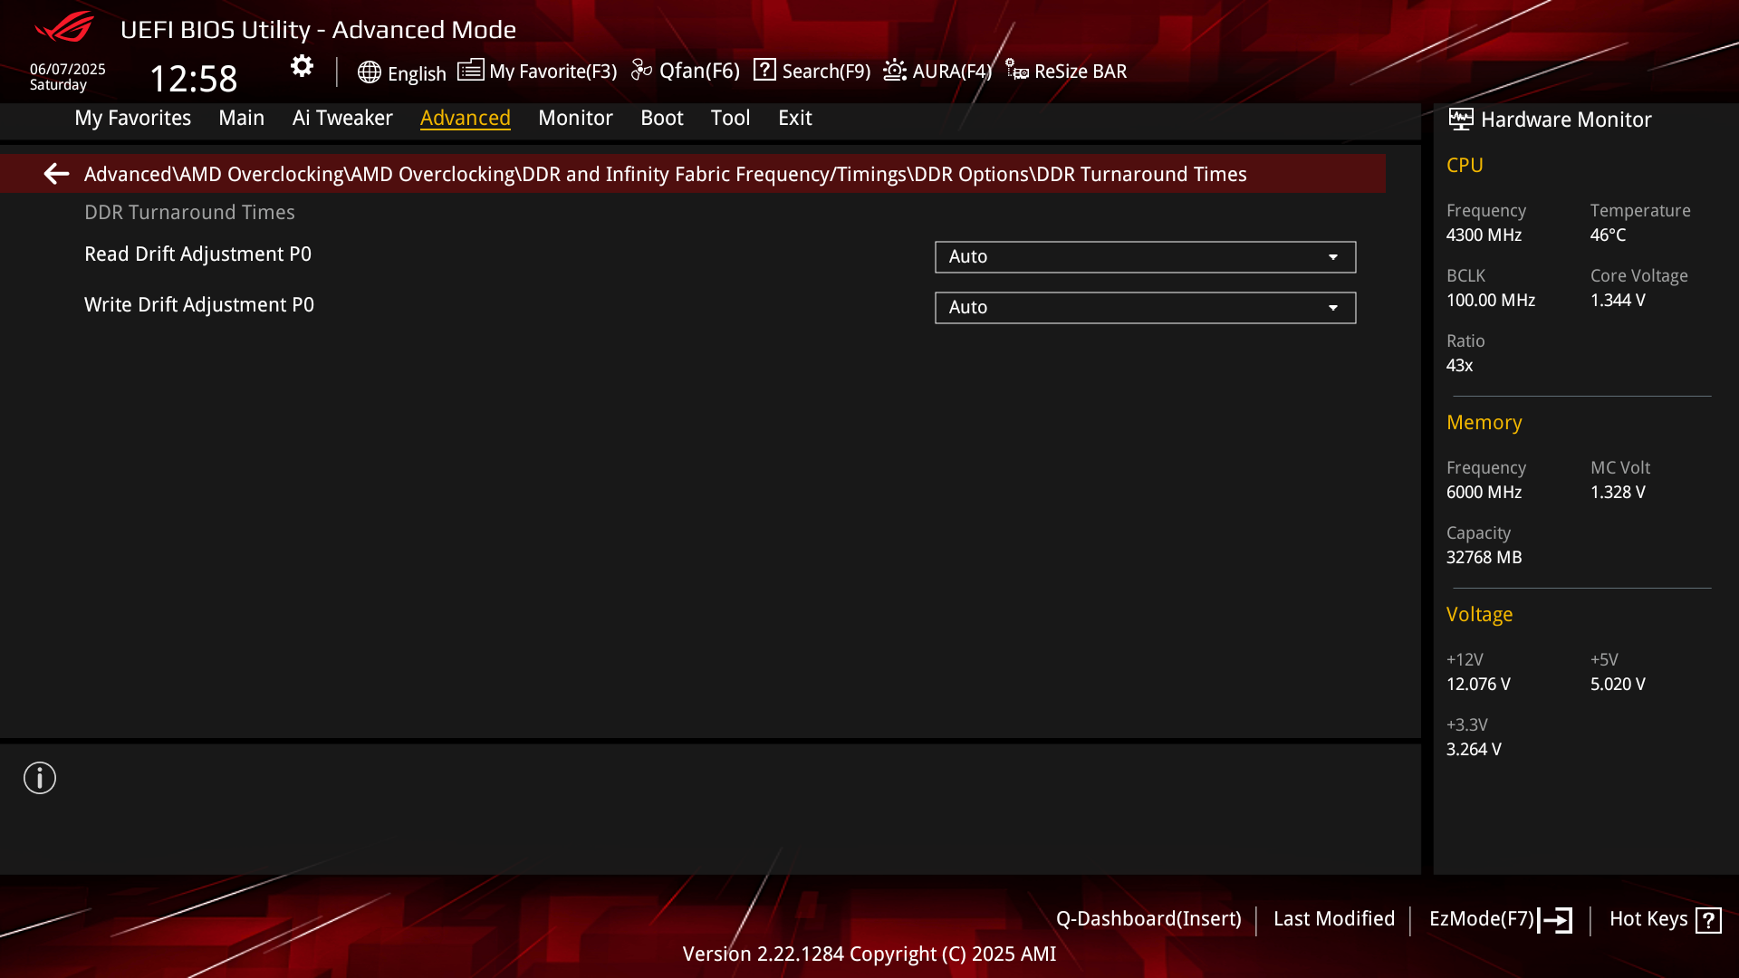
Task: Click Memory frequency value 6000 MHz
Action: click(x=1484, y=493)
